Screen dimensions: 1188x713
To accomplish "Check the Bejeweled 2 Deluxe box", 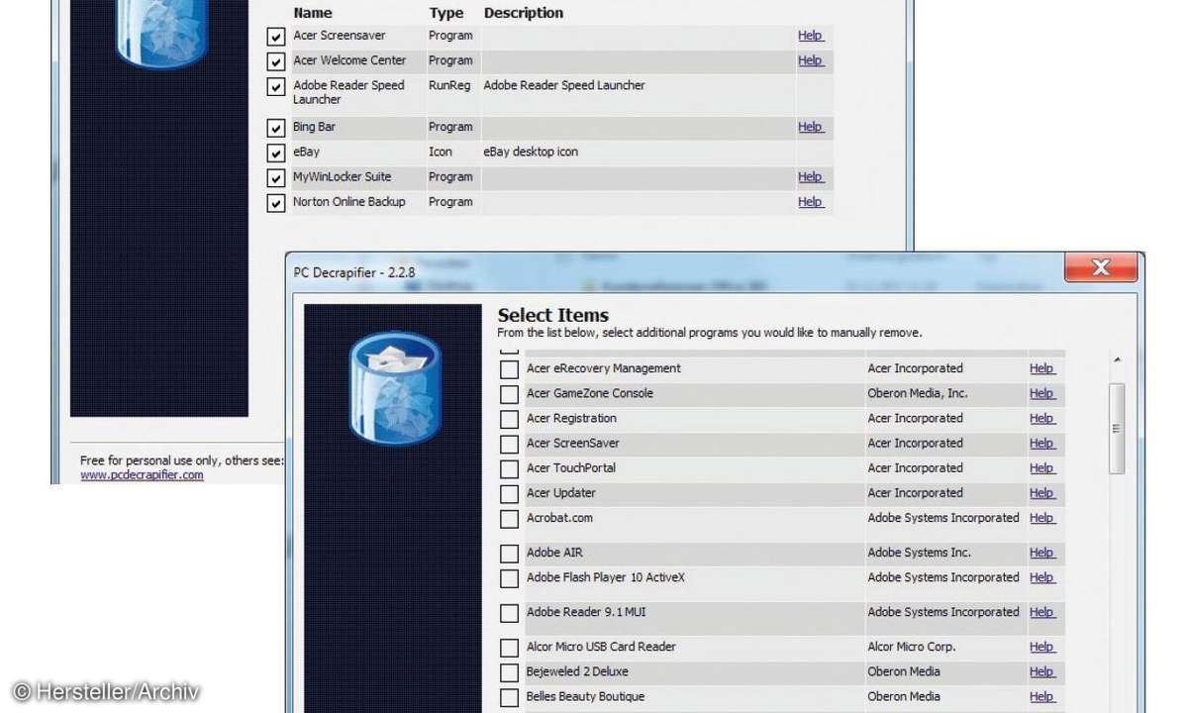I will [x=509, y=672].
